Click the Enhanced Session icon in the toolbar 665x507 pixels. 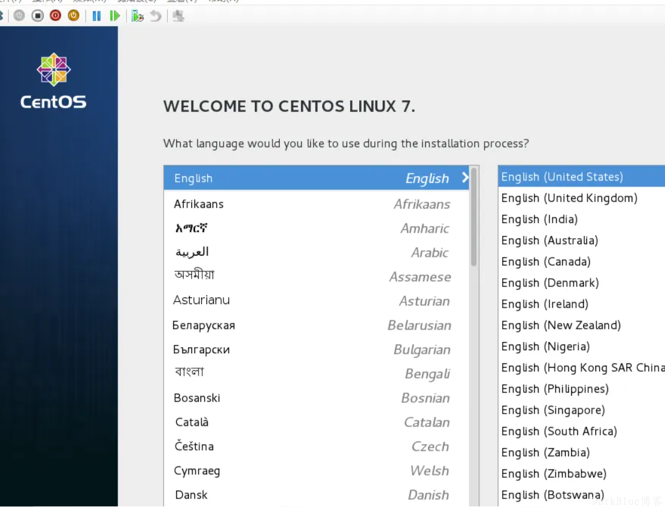pyautogui.click(x=178, y=16)
